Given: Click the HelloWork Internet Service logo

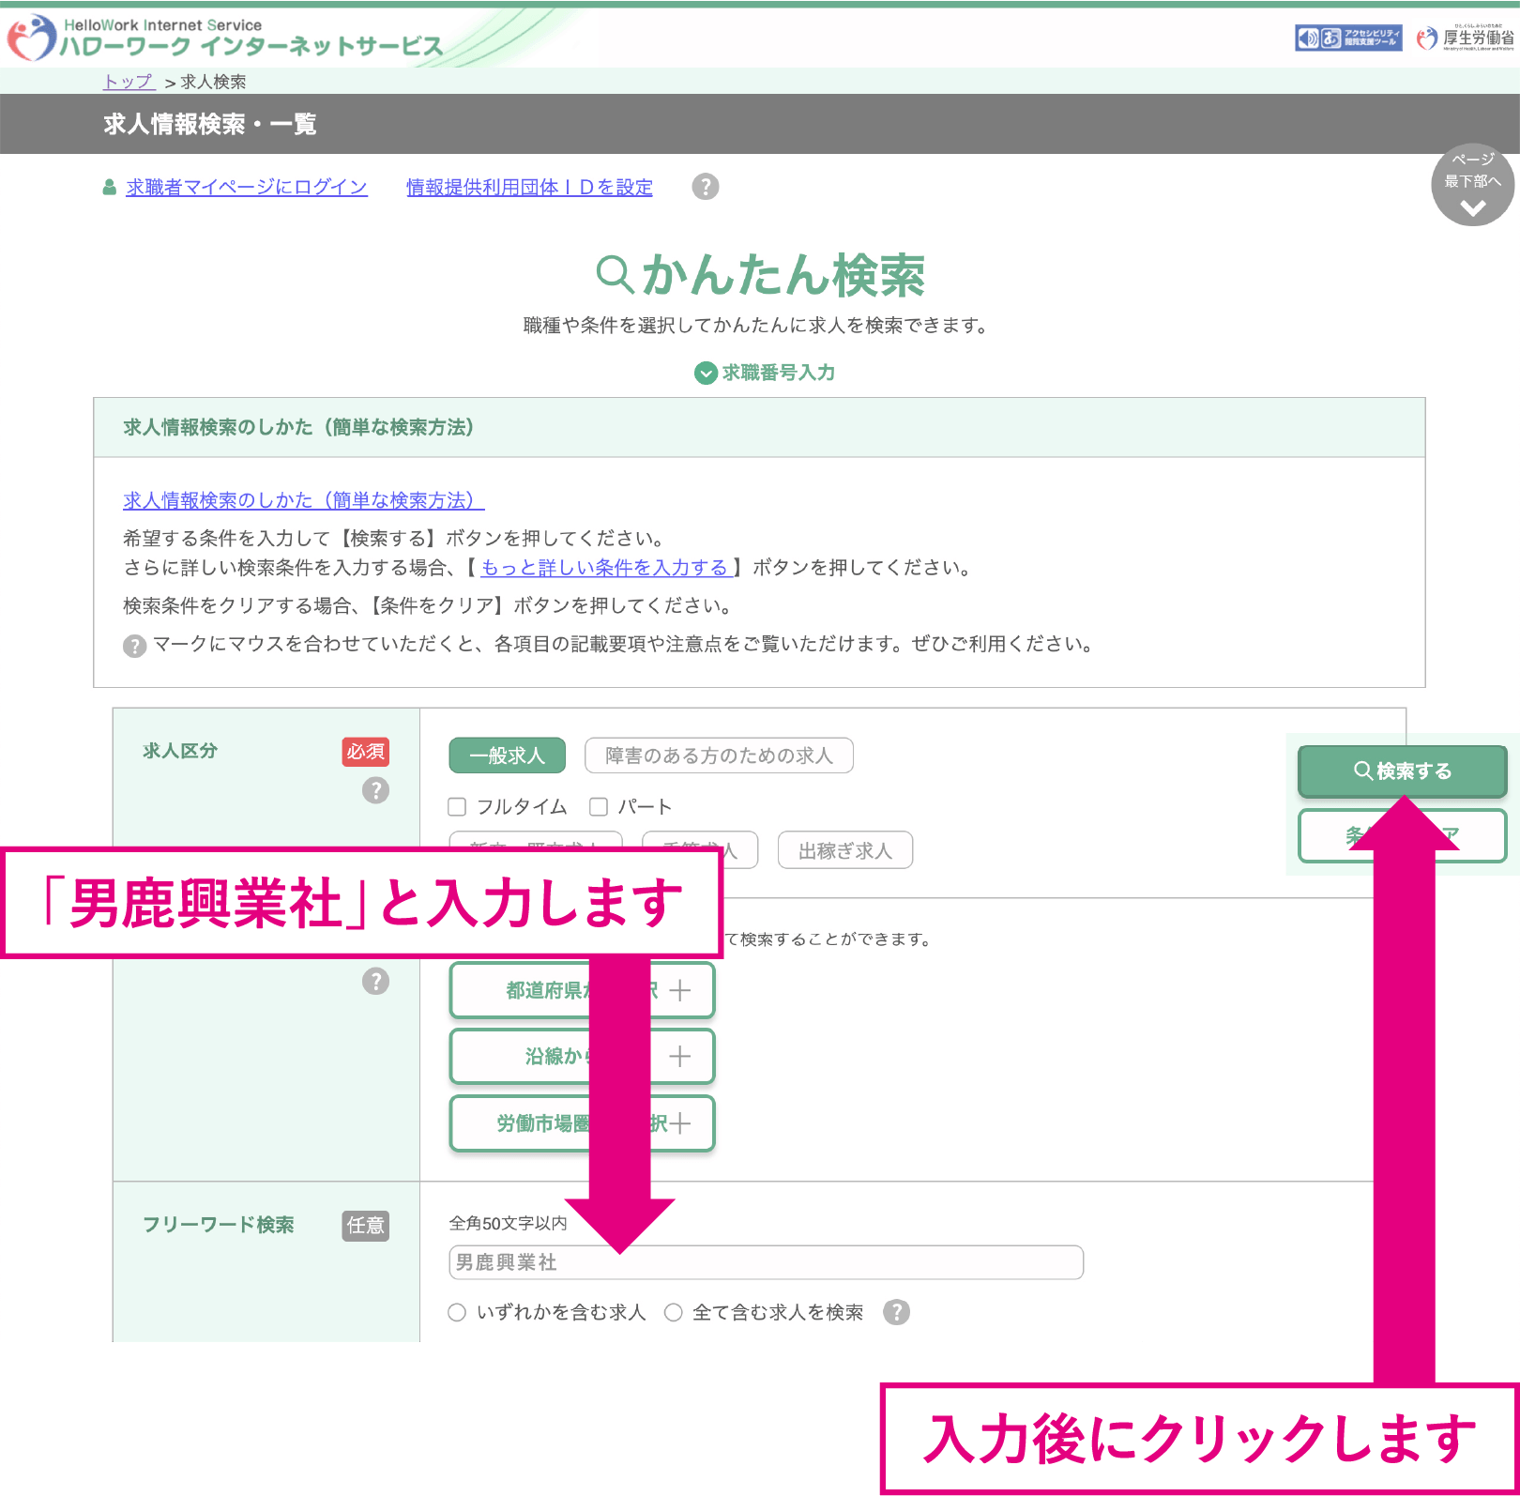Looking at the screenshot, I should [x=225, y=38].
